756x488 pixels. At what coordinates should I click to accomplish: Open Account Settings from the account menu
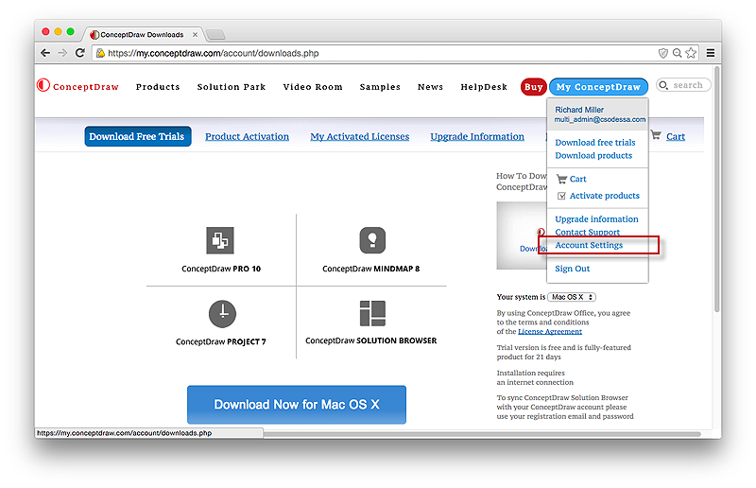[589, 245]
